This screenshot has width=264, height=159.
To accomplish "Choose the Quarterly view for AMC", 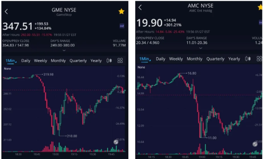I will click(215, 59).
